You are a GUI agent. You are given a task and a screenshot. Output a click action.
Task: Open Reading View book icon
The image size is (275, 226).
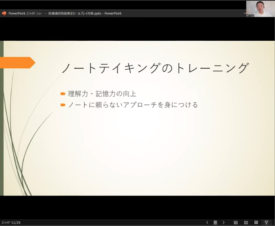pos(256,222)
